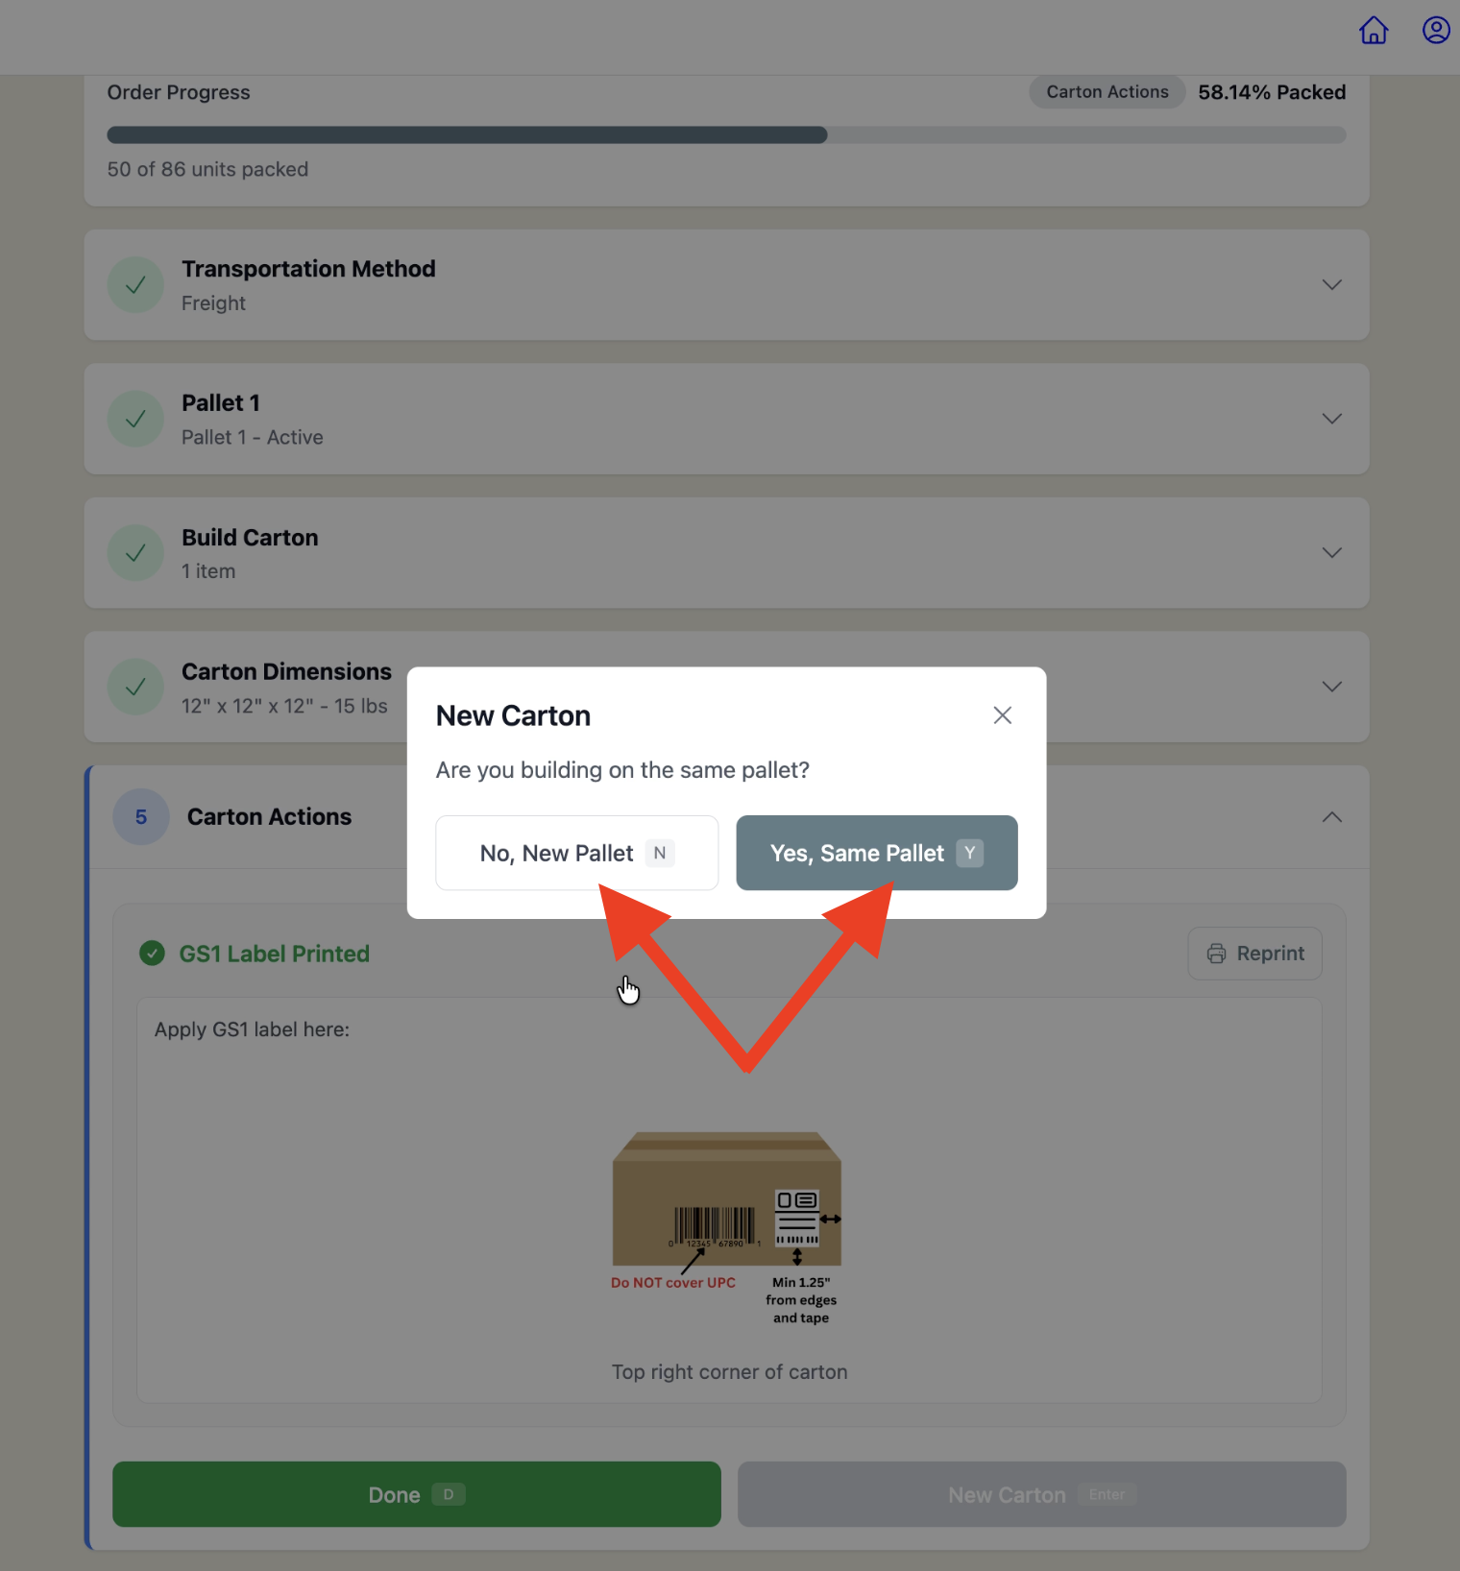Screen dimensions: 1460x1571
Task: Click the '58.14% Packed' text
Action: 1272,92
